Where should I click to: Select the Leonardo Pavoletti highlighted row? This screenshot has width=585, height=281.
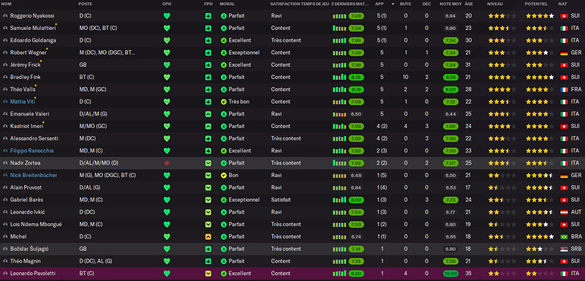coord(292,274)
